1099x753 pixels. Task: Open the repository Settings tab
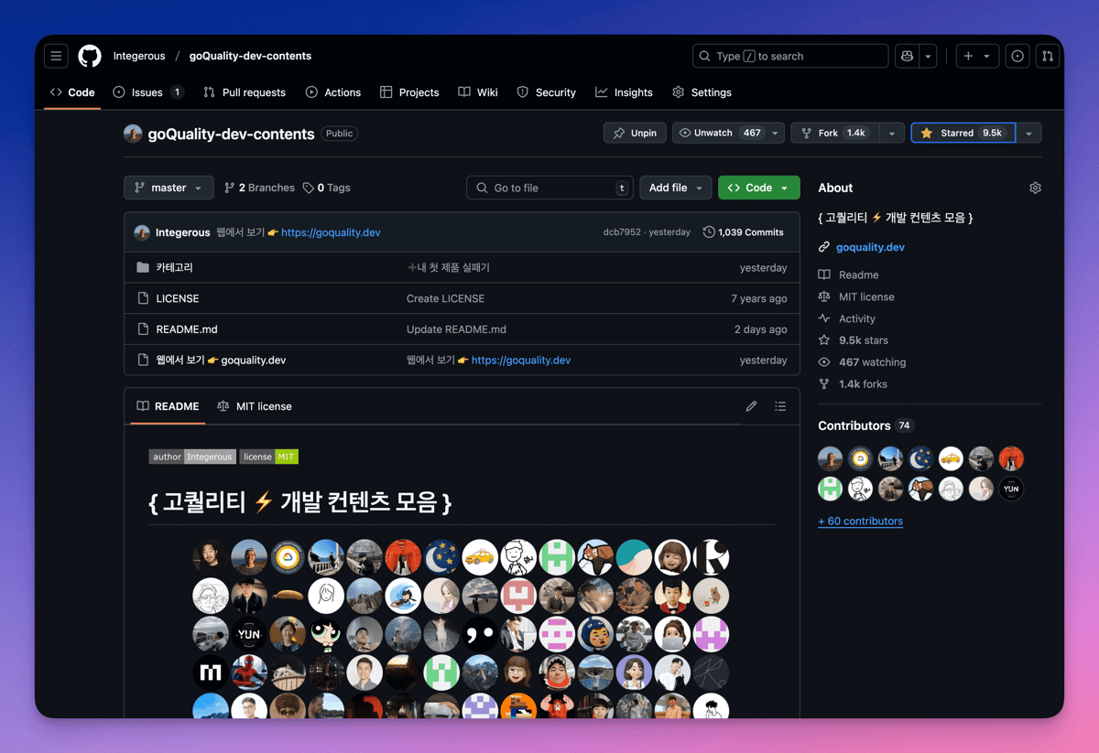click(702, 92)
